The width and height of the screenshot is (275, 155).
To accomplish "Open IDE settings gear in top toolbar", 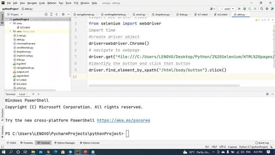I will (267, 9).
